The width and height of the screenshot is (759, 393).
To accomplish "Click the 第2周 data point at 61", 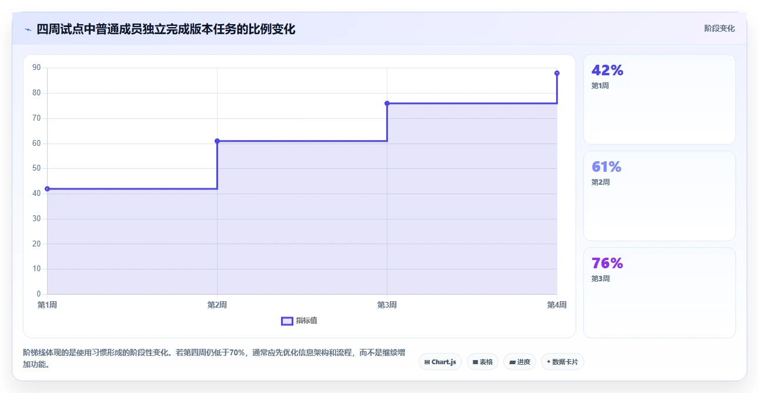I will [217, 141].
